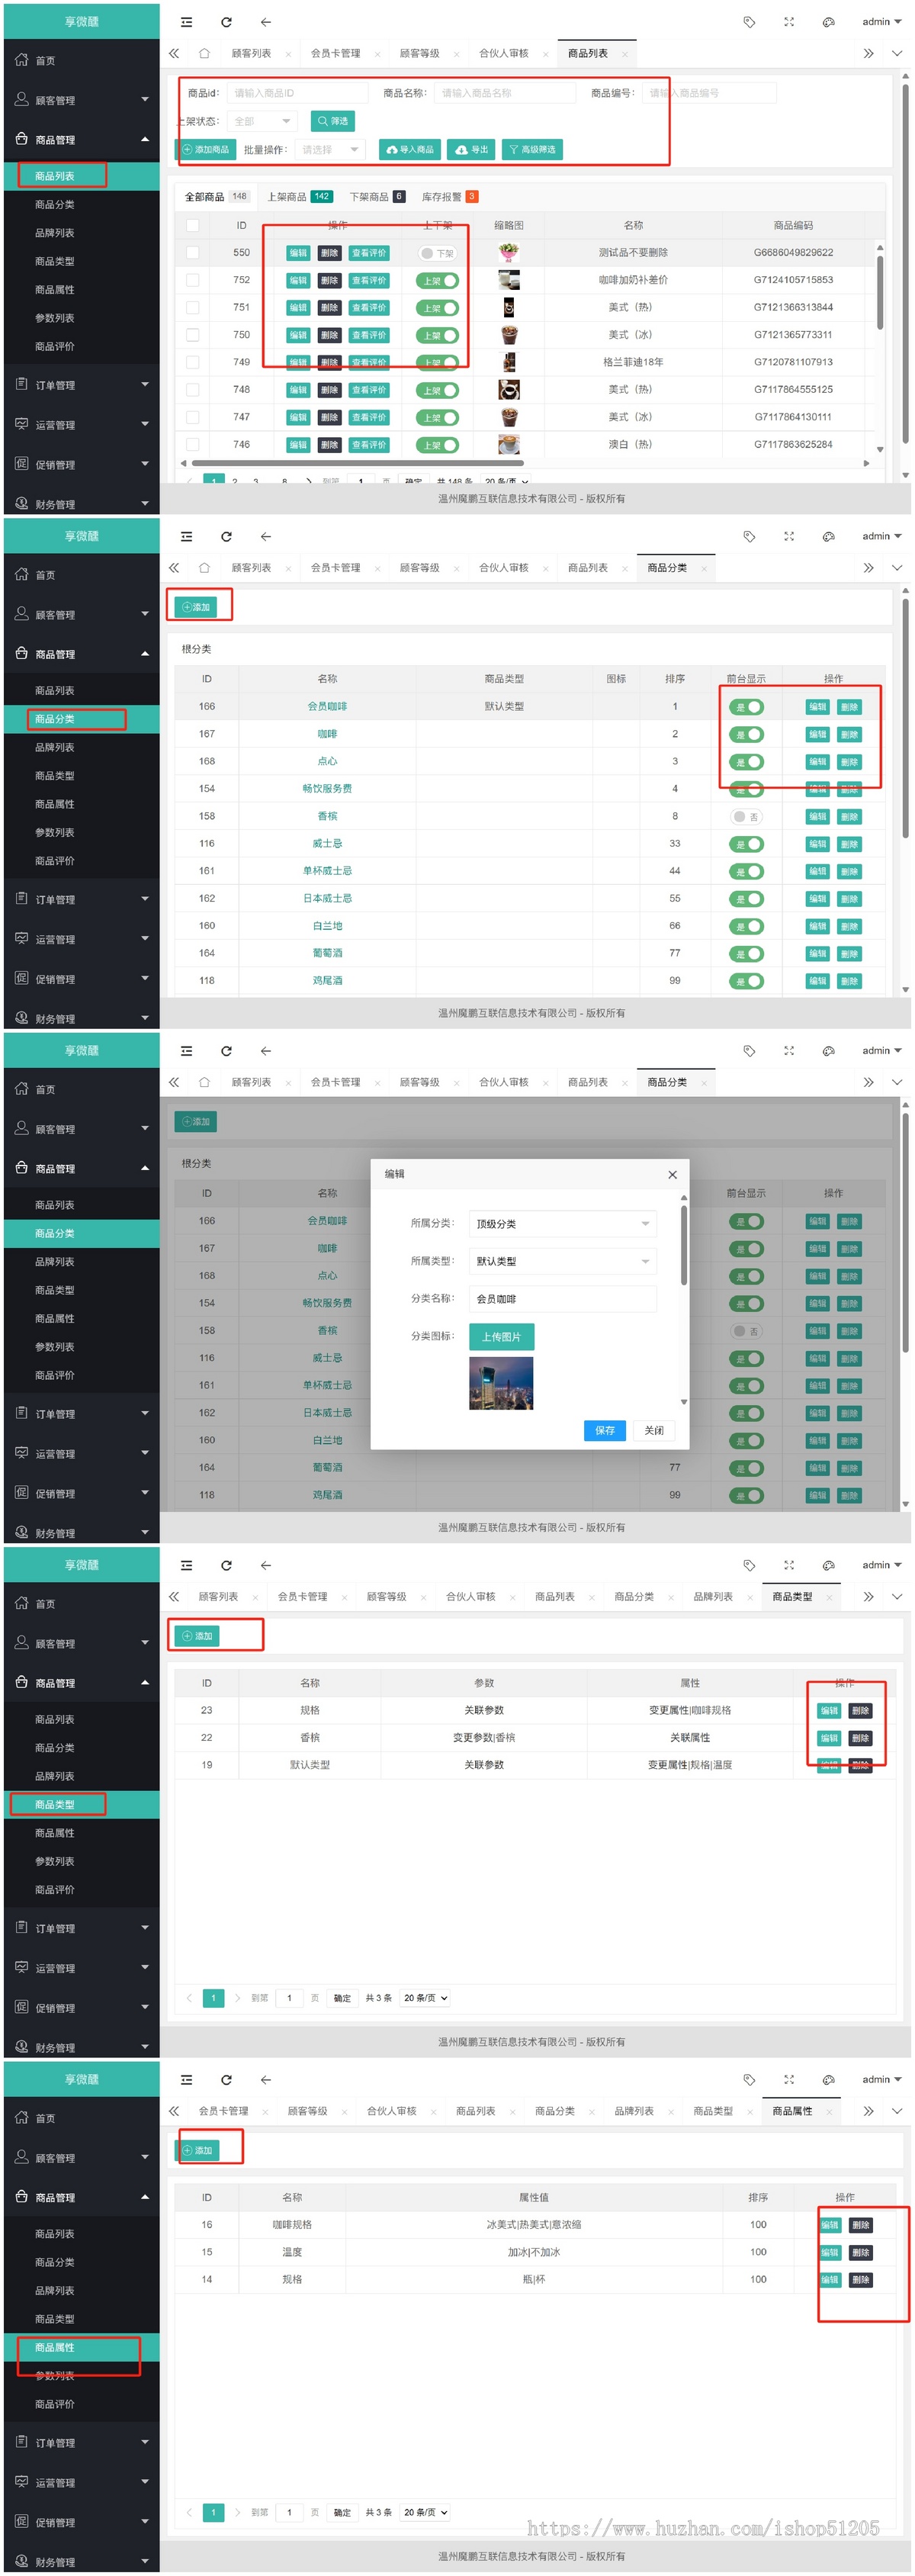Click 关闭 in 编辑 dialog
This screenshot has width=915, height=2576.
point(654,1431)
